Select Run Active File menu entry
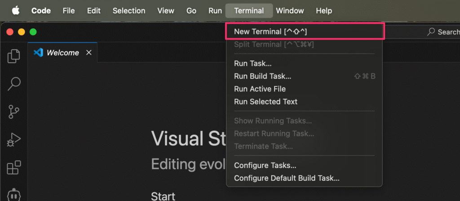Image resolution: width=460 pixels, height=201 pixels. coord(305,89)
